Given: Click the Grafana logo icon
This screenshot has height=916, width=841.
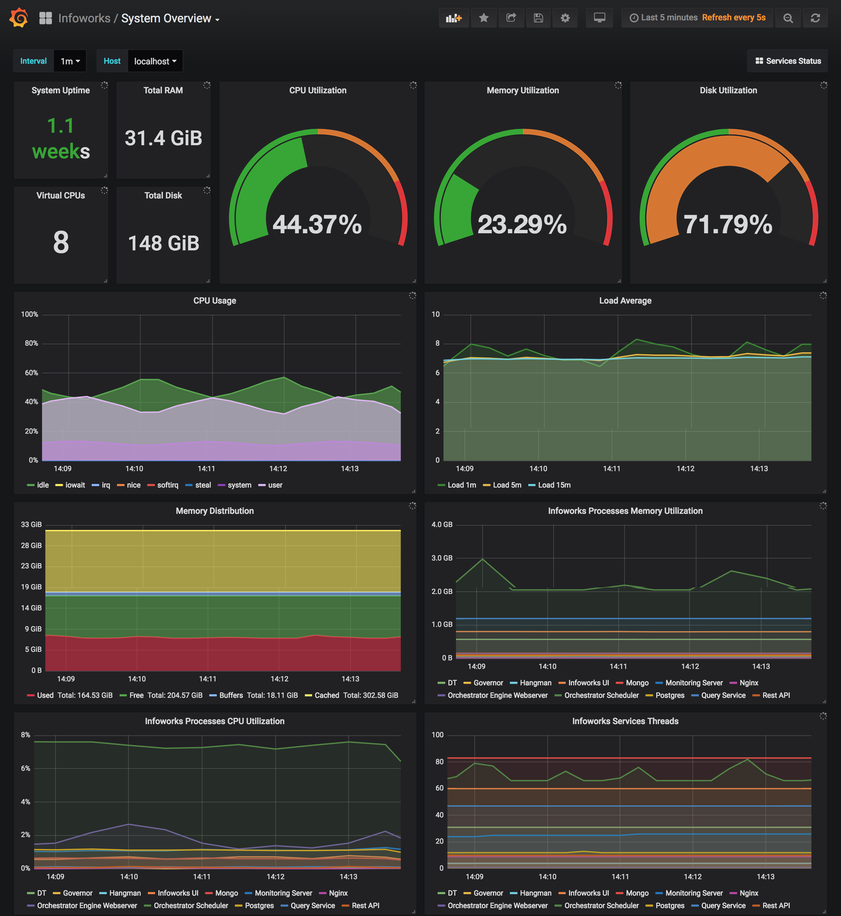Looking at the screenshot, I should 19,18.
